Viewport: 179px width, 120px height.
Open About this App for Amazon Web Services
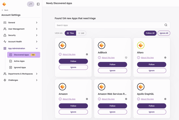pyautogui.click(x=108, y=99)
